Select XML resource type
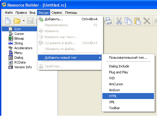 128,102
